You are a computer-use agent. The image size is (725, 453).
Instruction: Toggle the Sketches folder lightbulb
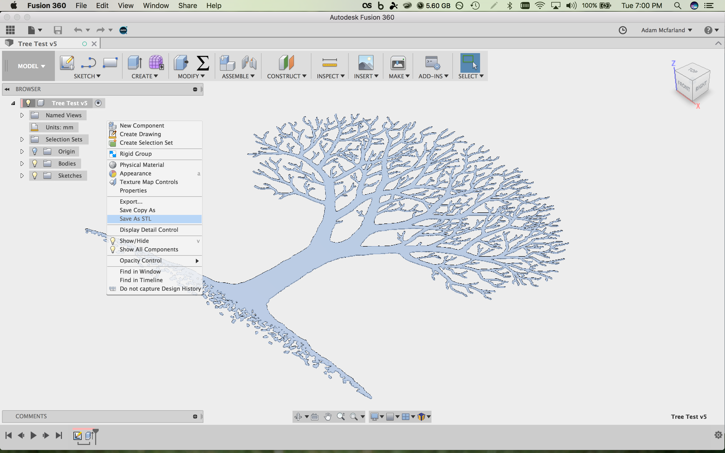click(x=35, y=175)
